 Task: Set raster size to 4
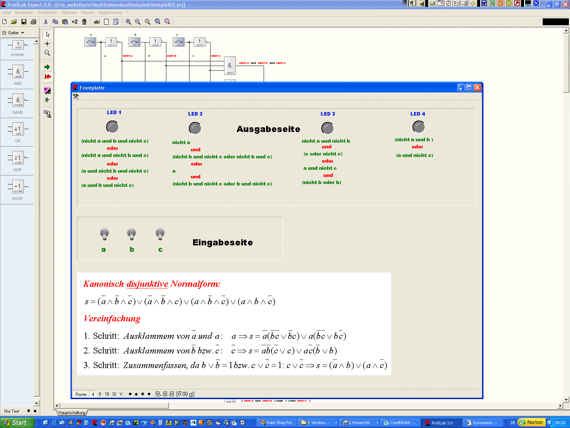[x=93, y=394]
